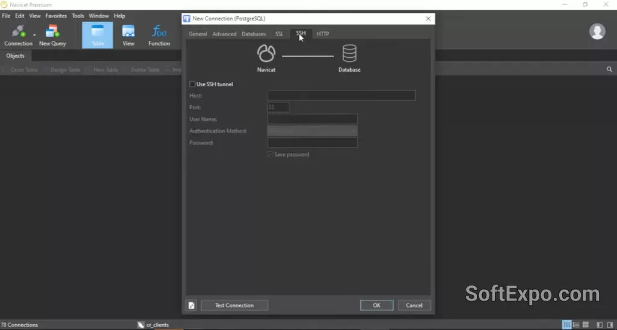Open the Help menu
This screenshot has width=617, height=330.
[x=119, y=16]
